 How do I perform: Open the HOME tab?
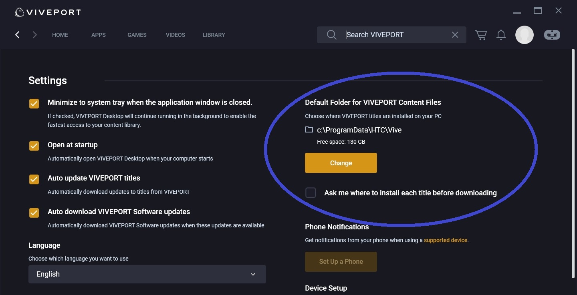(x=60, y=35)
